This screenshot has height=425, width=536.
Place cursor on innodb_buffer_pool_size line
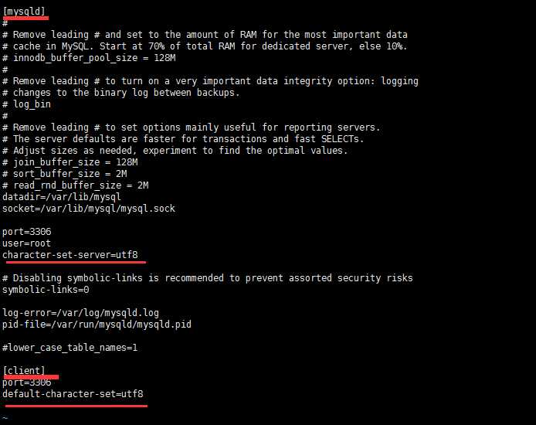pos(89,58)
